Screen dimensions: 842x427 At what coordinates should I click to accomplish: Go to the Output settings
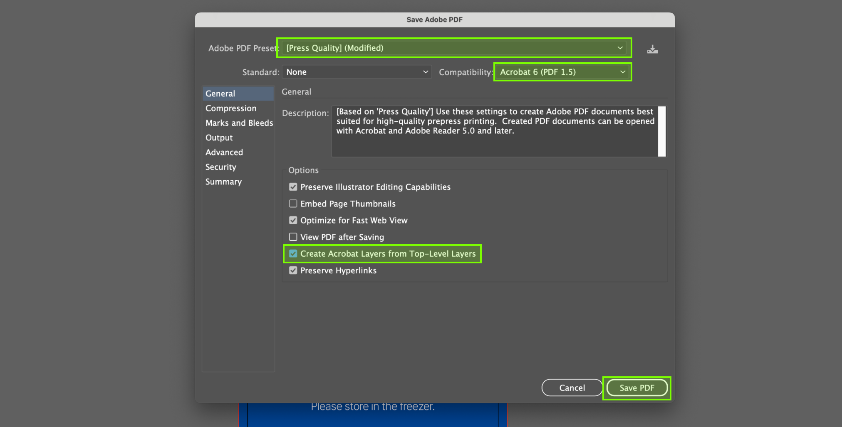pyautogui.click(x=219, y=138)
